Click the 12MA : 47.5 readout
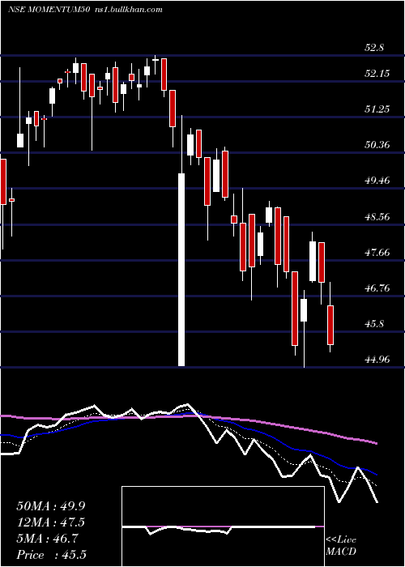Image resolution: width=405 pixels, height=567 pixels. pos(51,522)
